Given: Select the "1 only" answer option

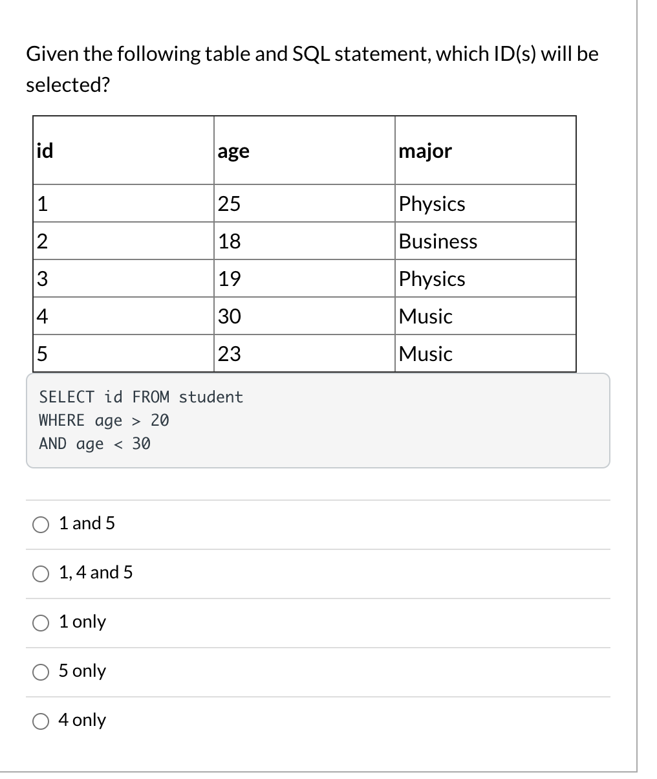Looking at the screenshot, I should [83, 622].
